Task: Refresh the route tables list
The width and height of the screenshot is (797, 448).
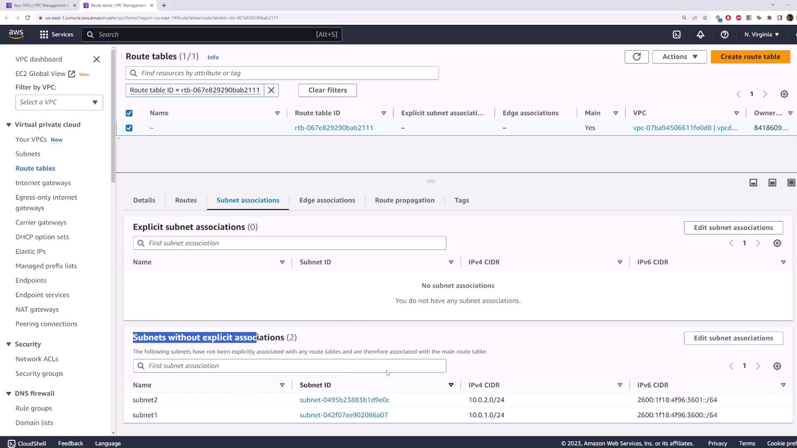Action: coord(636,57)
